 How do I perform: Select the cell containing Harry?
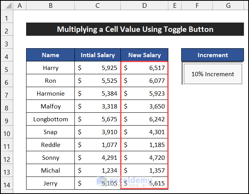(51, 68)
